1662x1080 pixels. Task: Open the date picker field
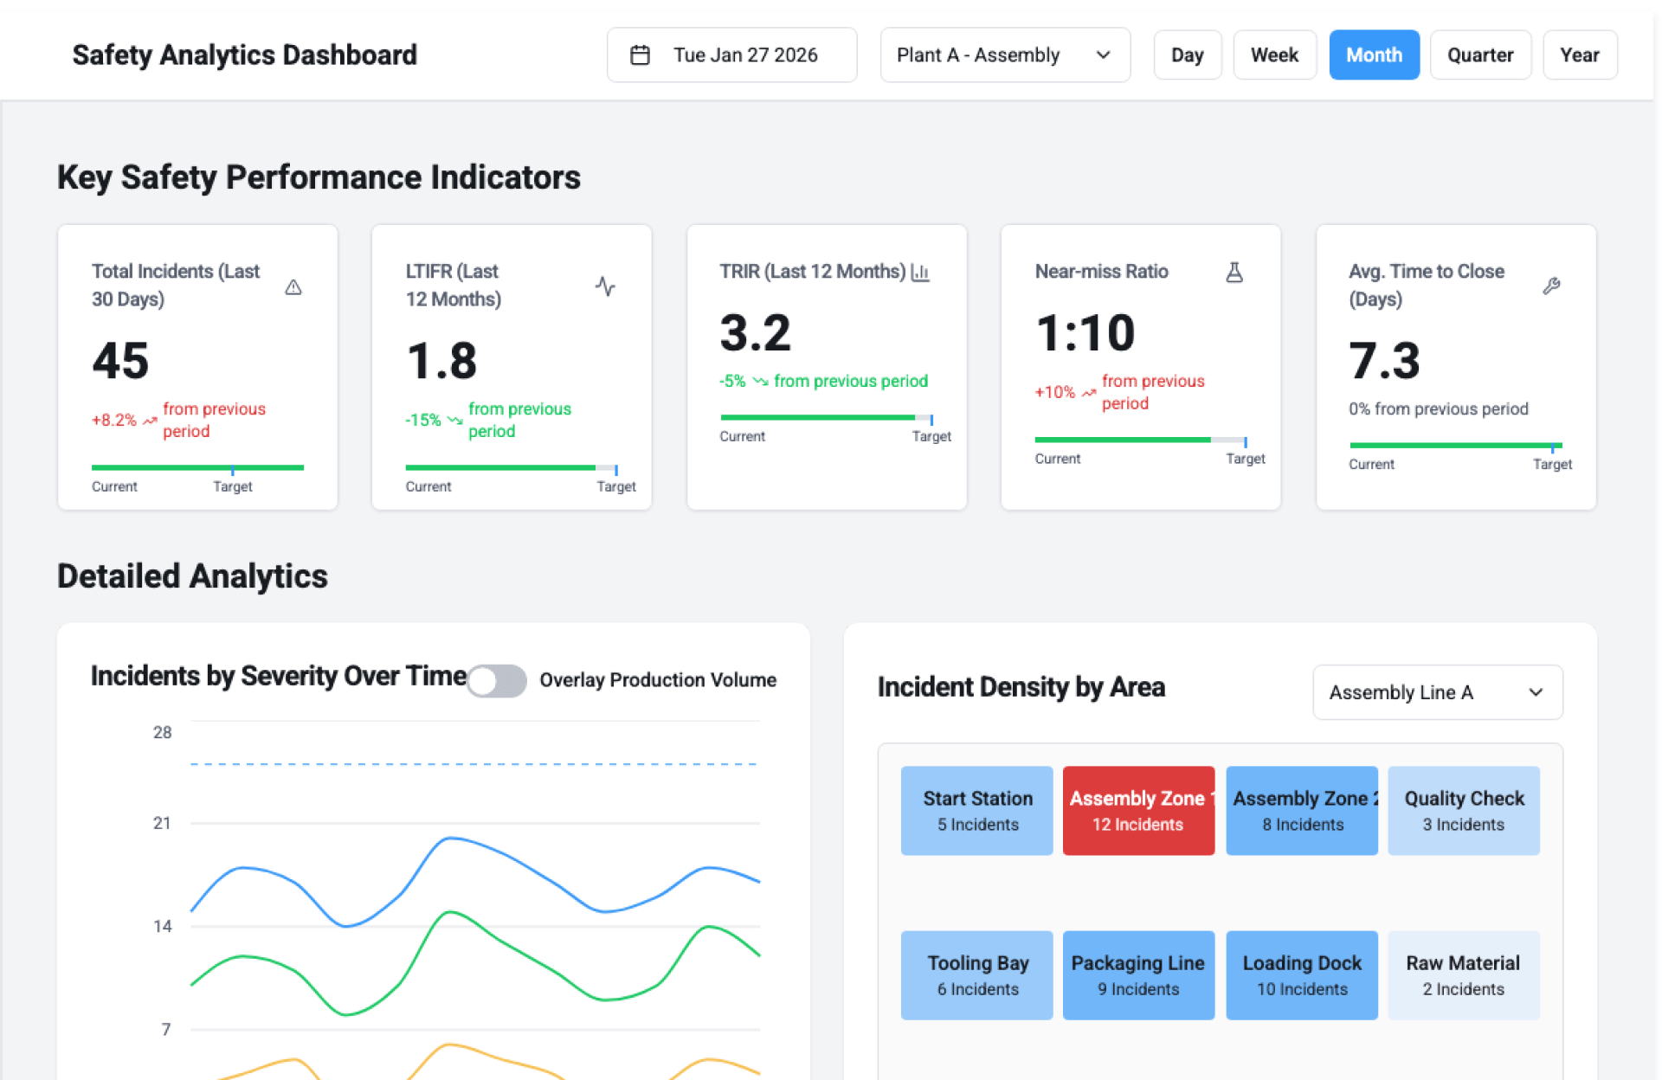point(731,55)
